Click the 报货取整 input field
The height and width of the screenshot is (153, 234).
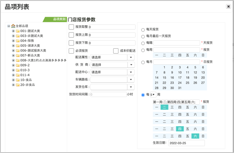(x=112, y=27)
